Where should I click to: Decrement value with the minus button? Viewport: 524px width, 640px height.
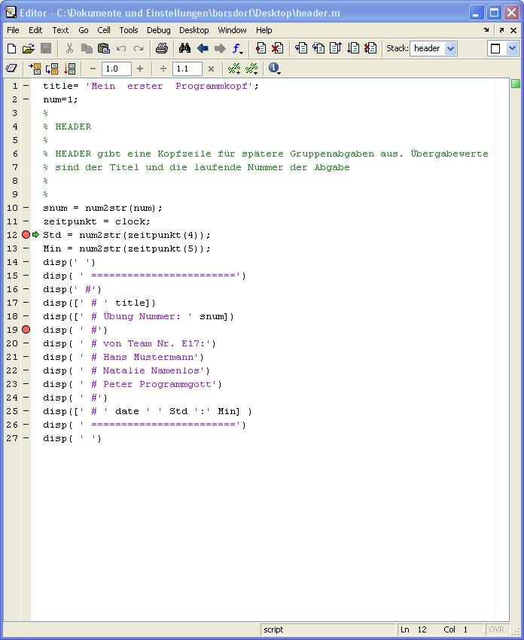coord(93,69)
